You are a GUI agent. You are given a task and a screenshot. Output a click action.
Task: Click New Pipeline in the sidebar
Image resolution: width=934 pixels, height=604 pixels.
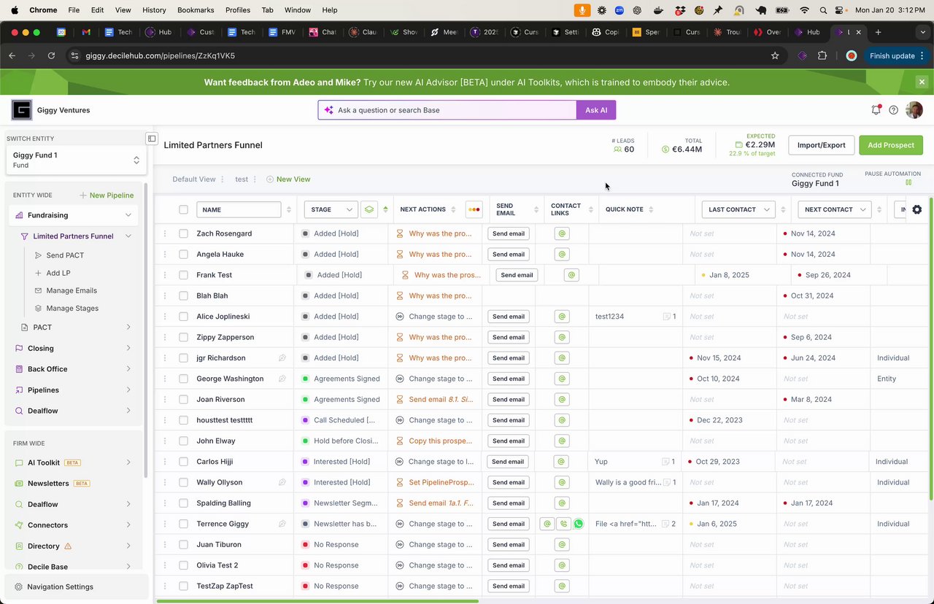(x=107, y=195)
